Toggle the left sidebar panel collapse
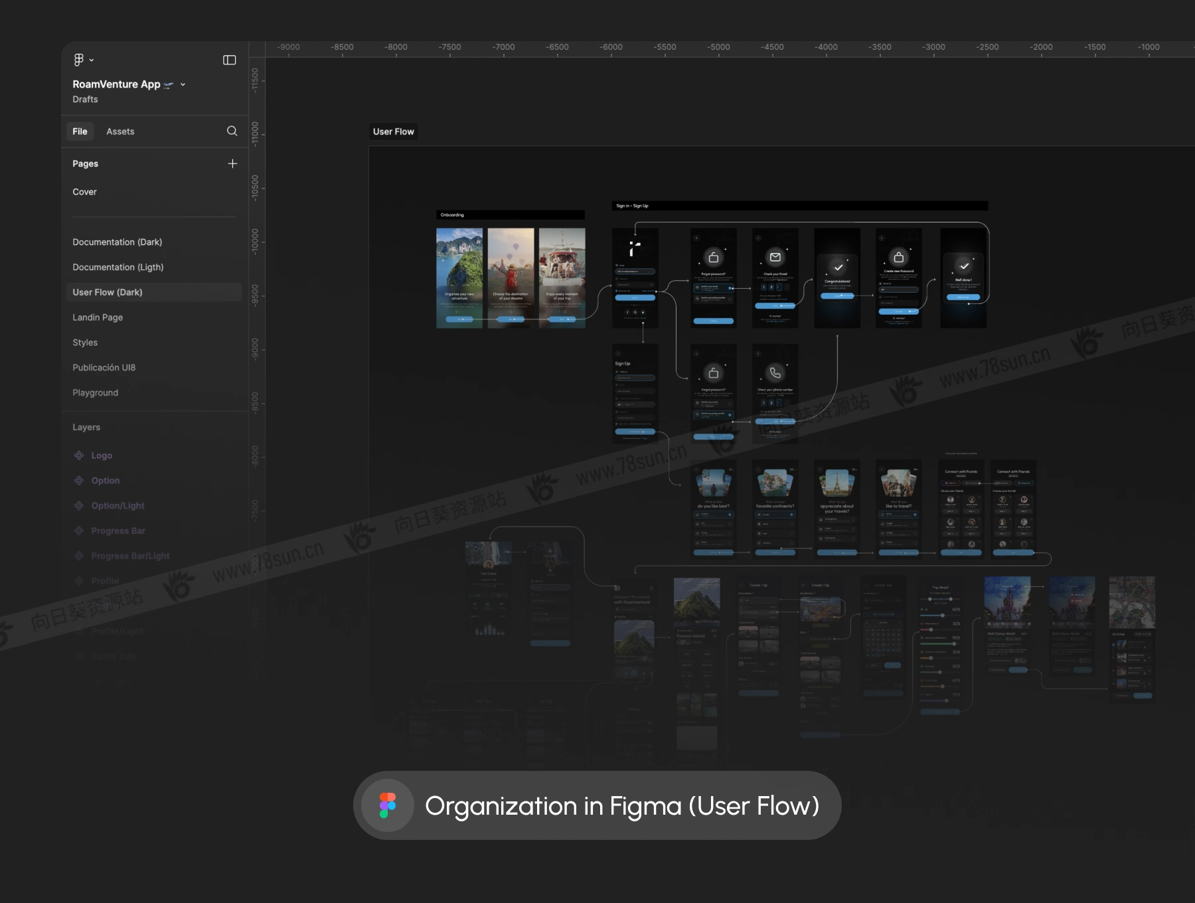The width and height of the screenshot is (1195, 903). coord(230,60)
